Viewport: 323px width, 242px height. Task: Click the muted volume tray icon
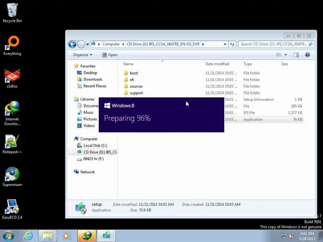291,236
